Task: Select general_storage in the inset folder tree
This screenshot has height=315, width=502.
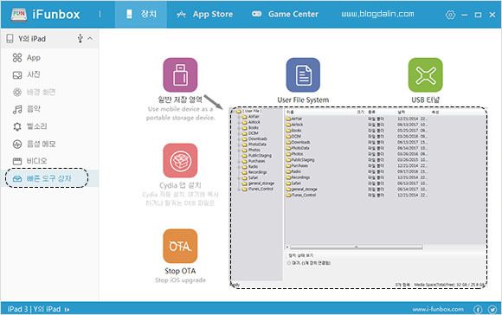Action: coord(261,183)
